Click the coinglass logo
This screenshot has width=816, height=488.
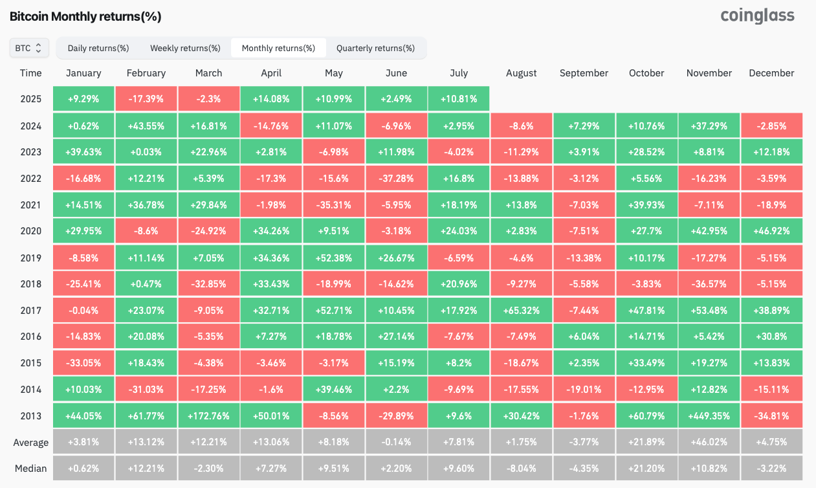click(757, 16)
